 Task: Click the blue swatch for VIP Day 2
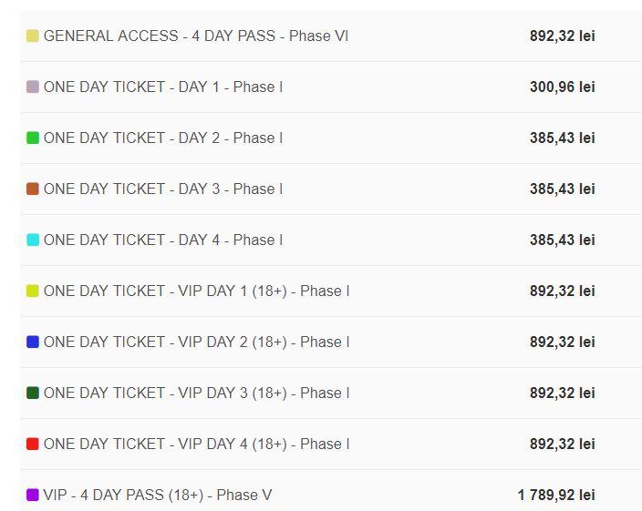click(33, 342)
